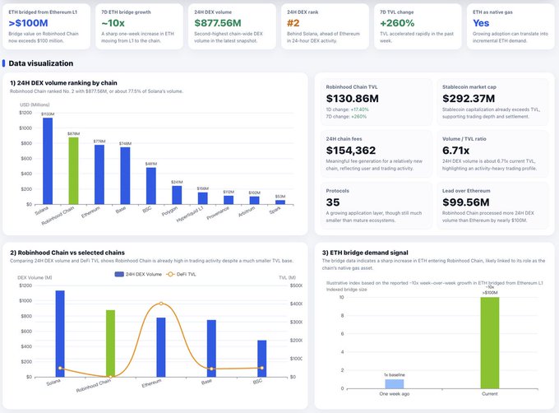The image size is (559, 413).
Task: Click the ">$100M" ETH bridged value
Action: coord(28,23)
